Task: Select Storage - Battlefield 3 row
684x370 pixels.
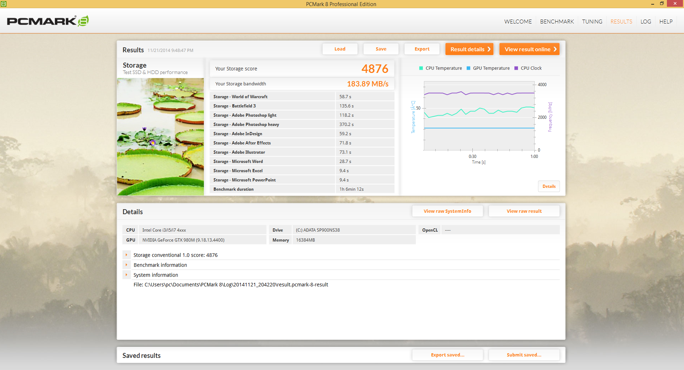Action: tap(302, 106)
